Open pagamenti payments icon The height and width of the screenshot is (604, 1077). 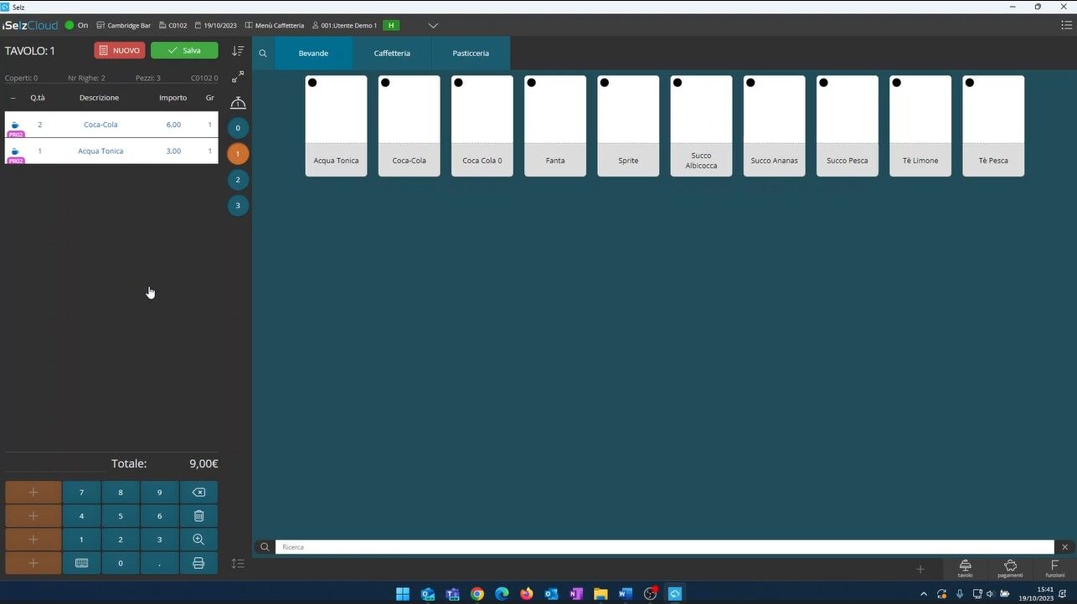coord(1010,569)
